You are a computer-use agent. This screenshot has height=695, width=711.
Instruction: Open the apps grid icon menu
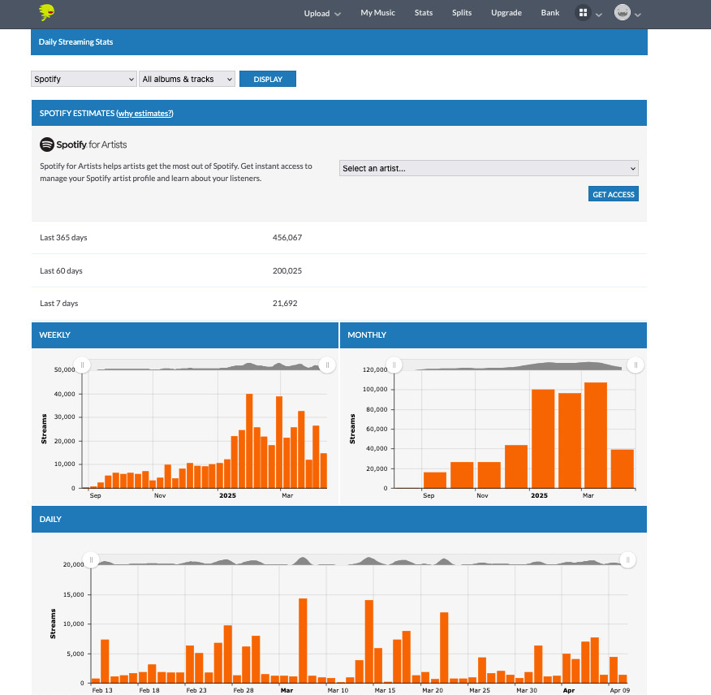(583, 13)
